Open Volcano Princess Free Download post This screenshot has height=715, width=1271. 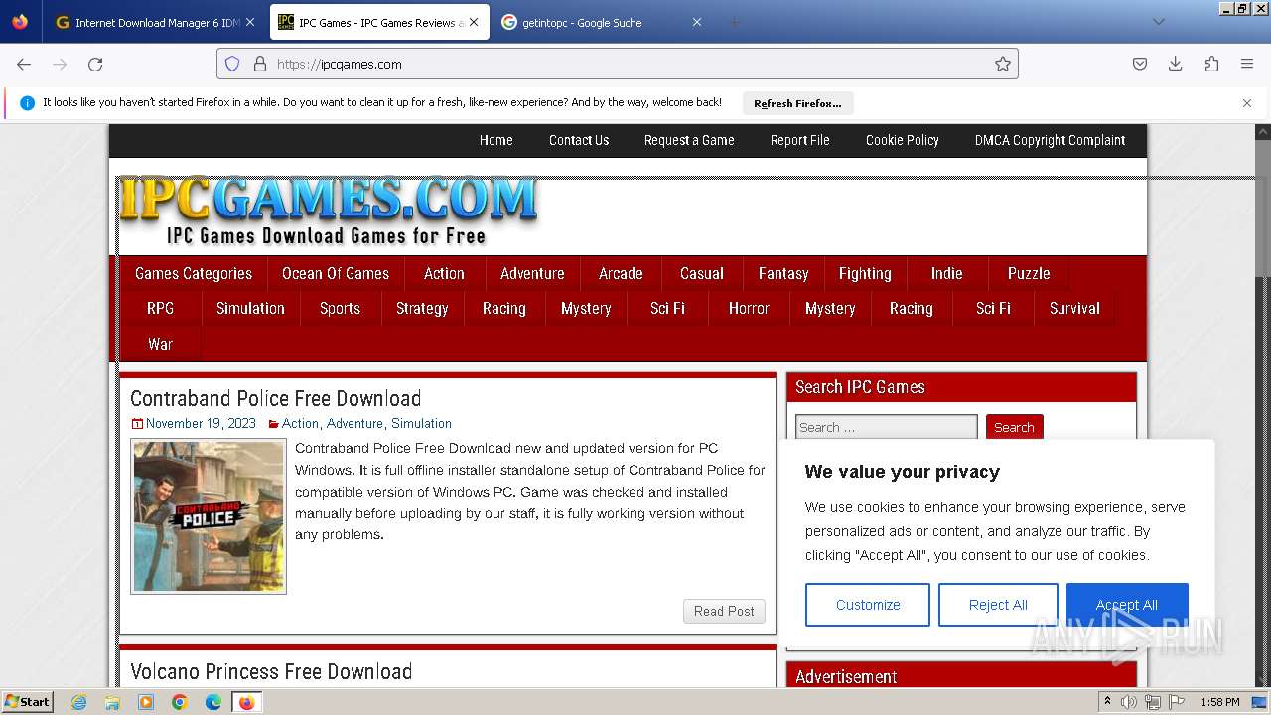click(x=271, y=671)
